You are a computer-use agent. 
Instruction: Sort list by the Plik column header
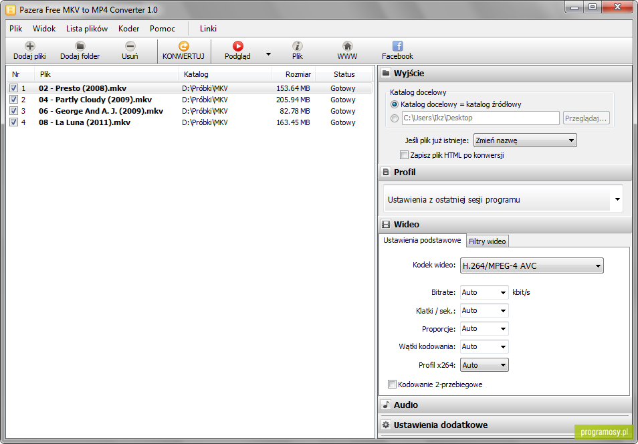pyautogui.click(x=106, y=74)
